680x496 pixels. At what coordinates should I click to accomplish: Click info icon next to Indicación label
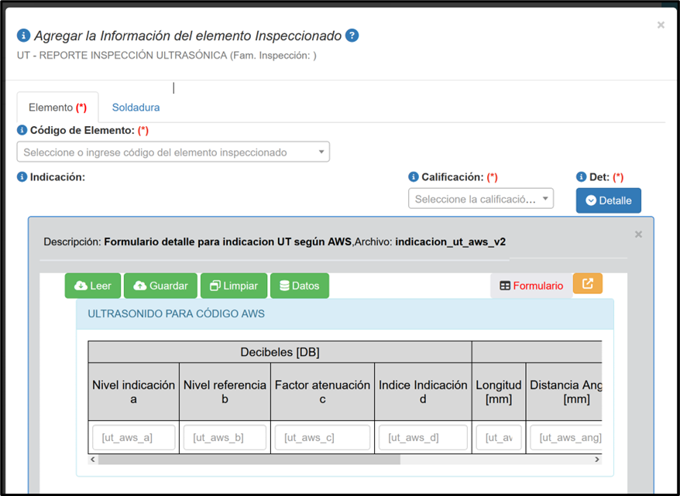click(22, 176)
